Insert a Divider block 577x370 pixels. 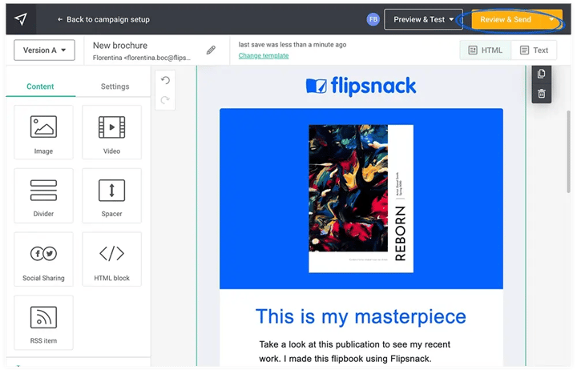43,195
